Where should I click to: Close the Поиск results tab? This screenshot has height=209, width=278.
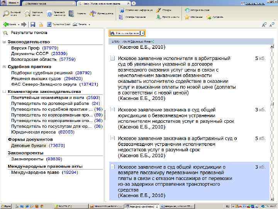click(129, 3)
